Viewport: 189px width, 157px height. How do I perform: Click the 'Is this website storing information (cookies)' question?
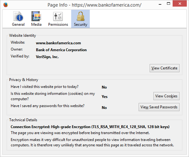coord(53,96)
